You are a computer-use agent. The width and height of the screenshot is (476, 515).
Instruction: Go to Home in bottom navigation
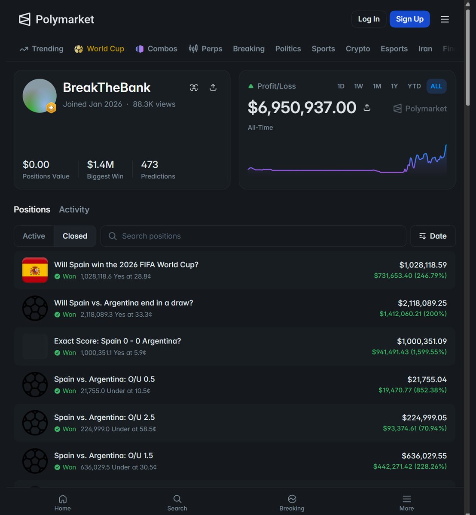click(63, 503)
